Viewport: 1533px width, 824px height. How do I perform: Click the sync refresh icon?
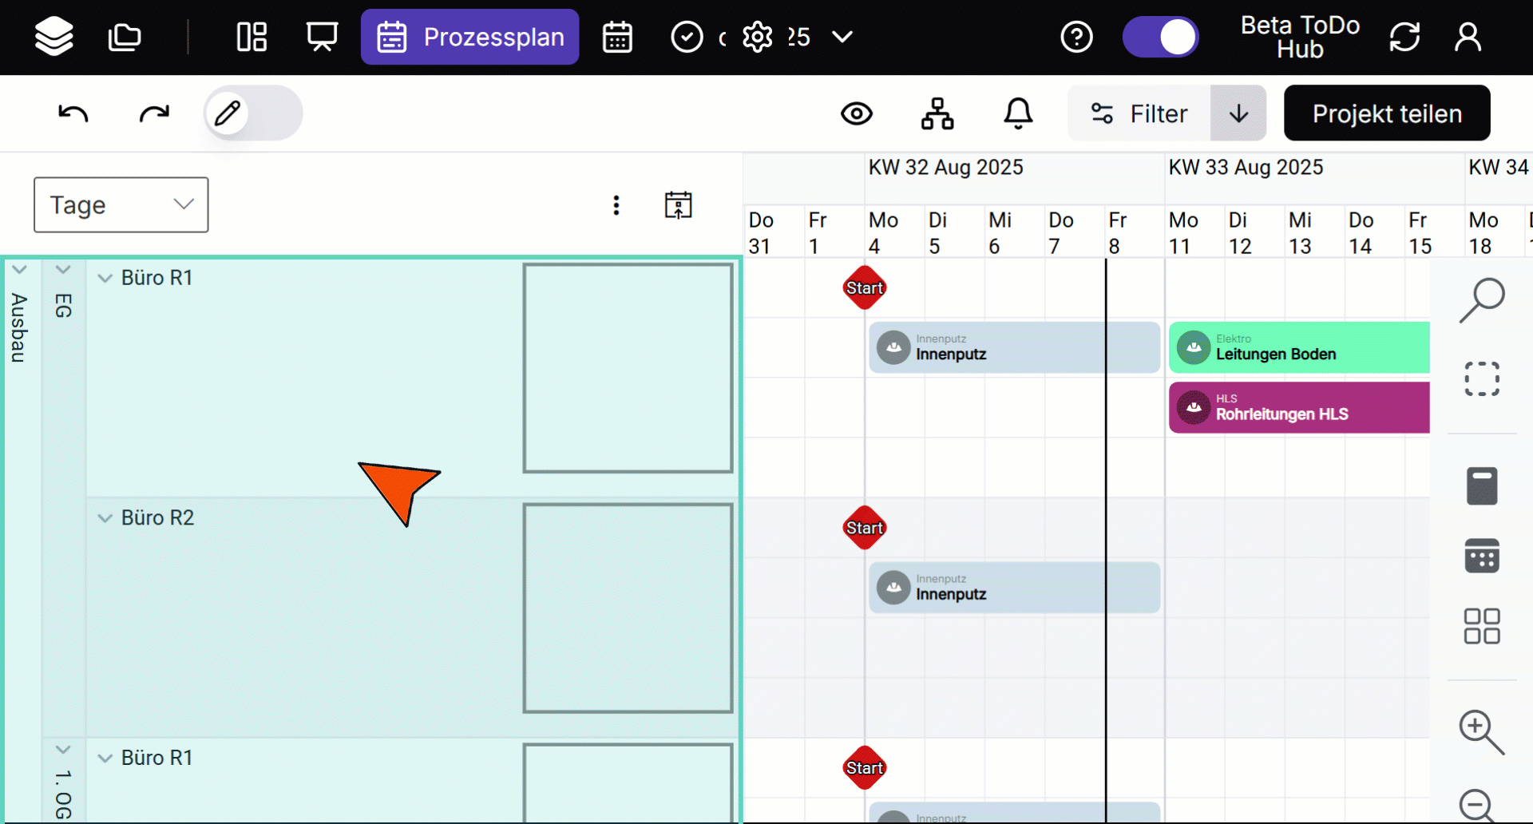pos(1404,37)
